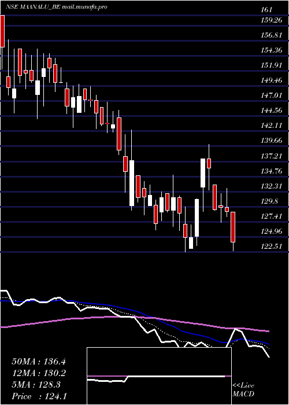289x405 pixels.
Task: Select the 147.01 price axis label
Action: pos(272,95)
